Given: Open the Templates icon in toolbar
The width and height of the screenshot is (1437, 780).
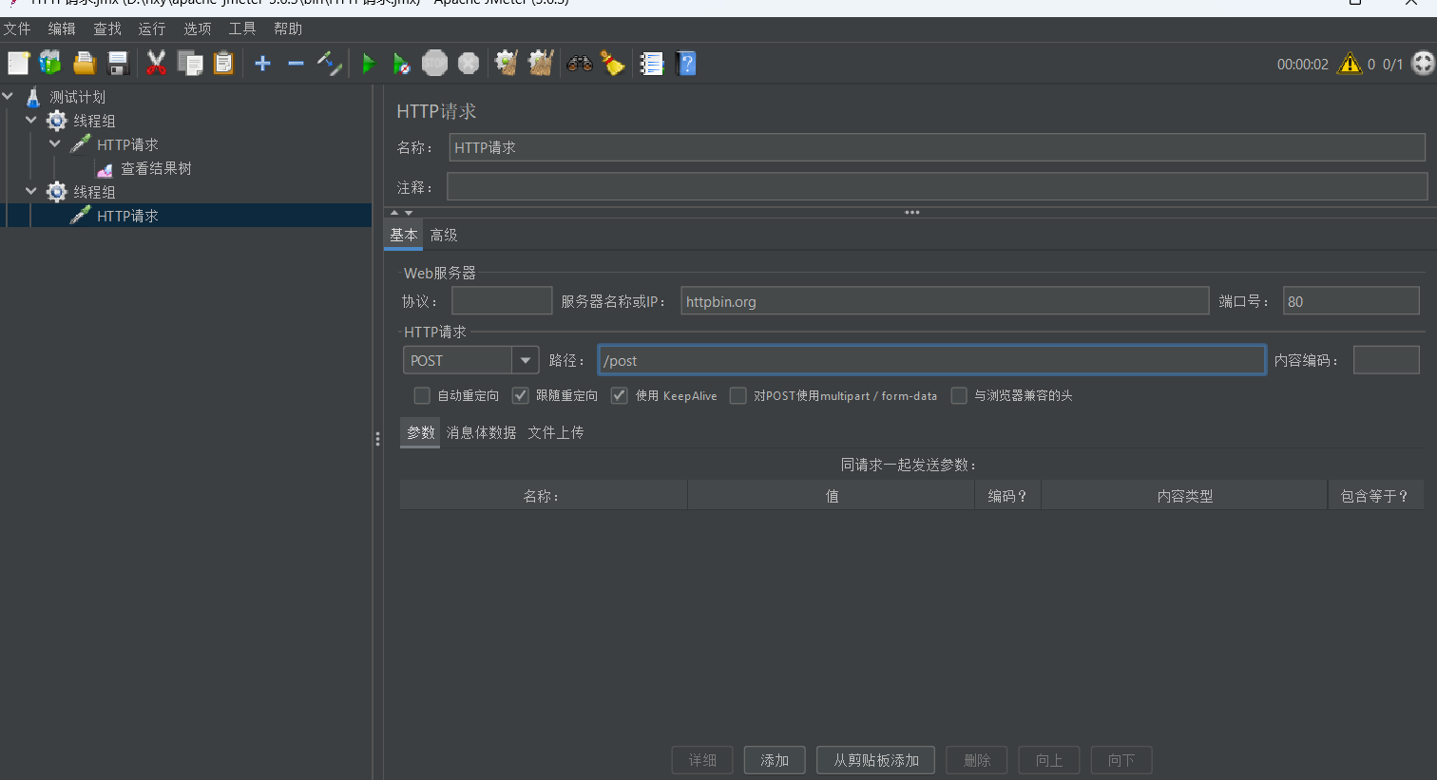Looking at the screenshot, I should pyautogui.click(x=50, y=64).
